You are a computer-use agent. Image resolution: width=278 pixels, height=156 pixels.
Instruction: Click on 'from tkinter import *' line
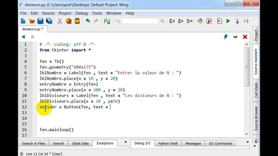pos(65,50)
